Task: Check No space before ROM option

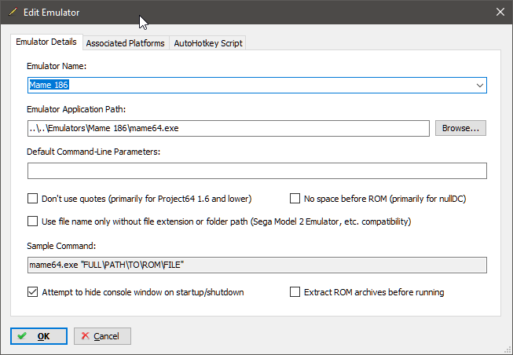Action: [296, 199]
